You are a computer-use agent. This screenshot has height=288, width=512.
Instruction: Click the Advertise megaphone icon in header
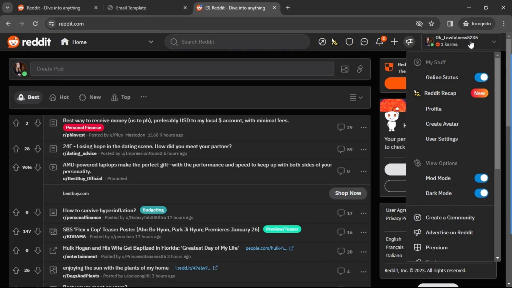coord(409,42)
